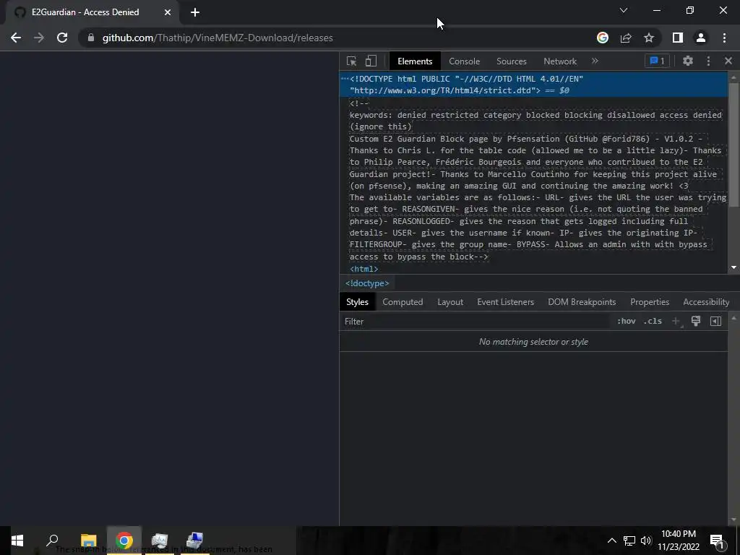740x555 pixels.
Task: Select the <html> element node
Action: pyautogui.click(x=364, y=269)
